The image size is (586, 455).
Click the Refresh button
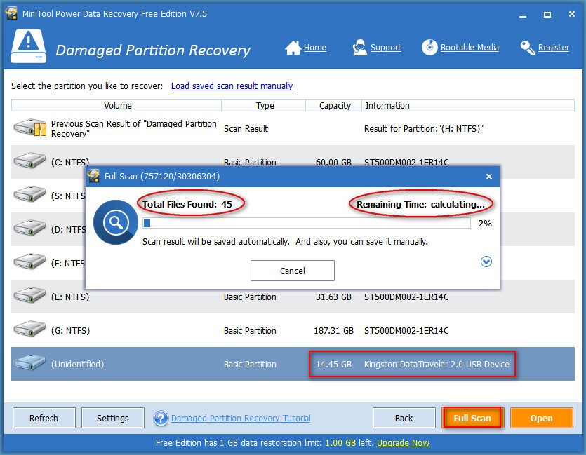[44, 418]
